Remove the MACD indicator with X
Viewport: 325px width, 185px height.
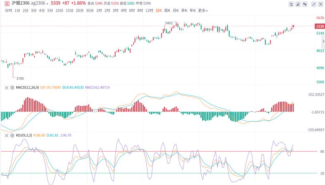(x=7, y=88)
